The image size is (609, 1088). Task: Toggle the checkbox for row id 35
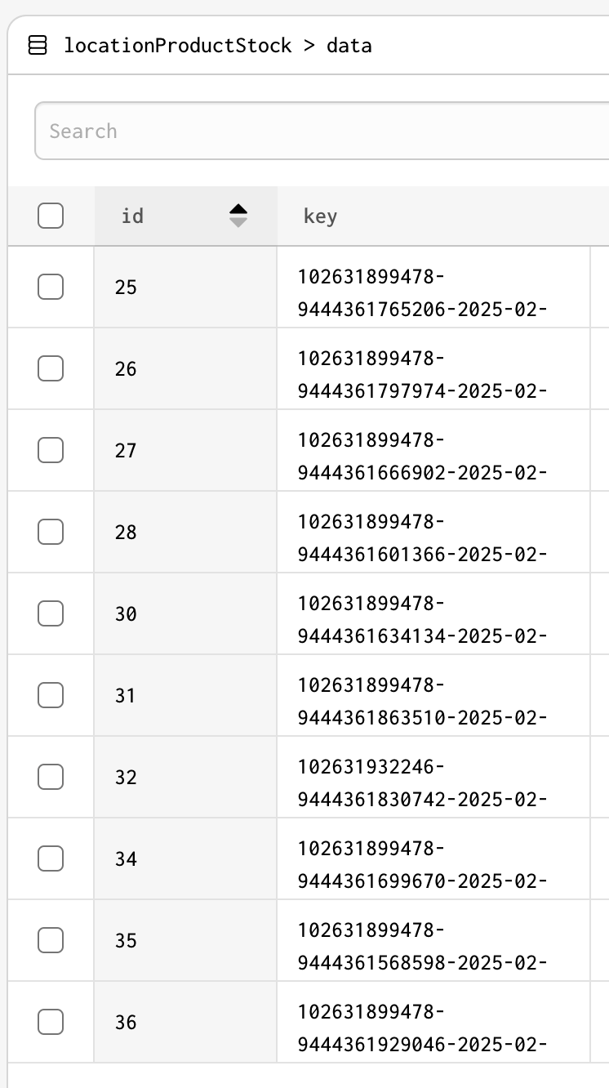[51, 940]
